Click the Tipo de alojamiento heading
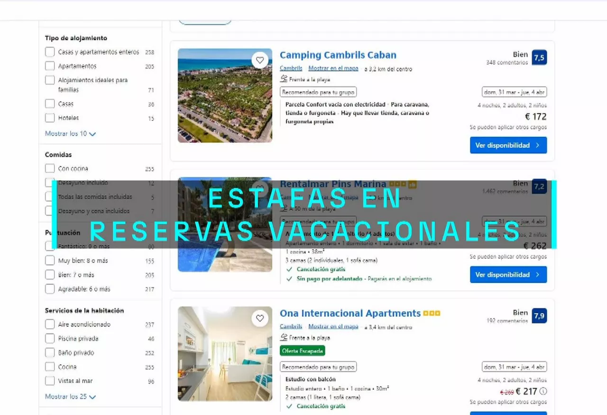Screen dimensions: 607x415 tap(76, 38)
